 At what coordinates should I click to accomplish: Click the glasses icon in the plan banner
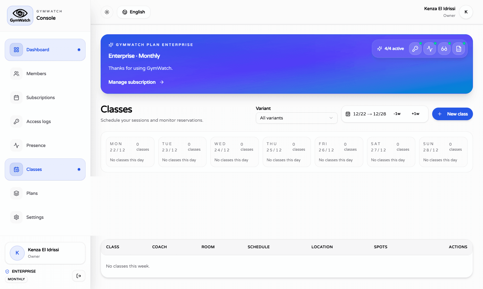[x=444, y=49]
